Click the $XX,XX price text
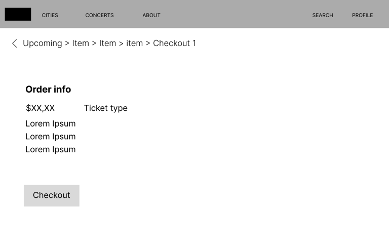 (x=41, y=108)
